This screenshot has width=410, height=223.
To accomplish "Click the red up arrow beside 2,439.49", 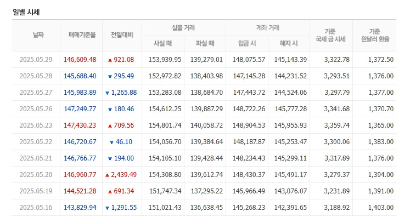I will point(107,175).
